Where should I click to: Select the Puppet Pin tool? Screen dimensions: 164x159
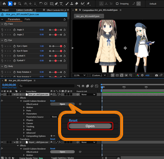click(88, 4)
